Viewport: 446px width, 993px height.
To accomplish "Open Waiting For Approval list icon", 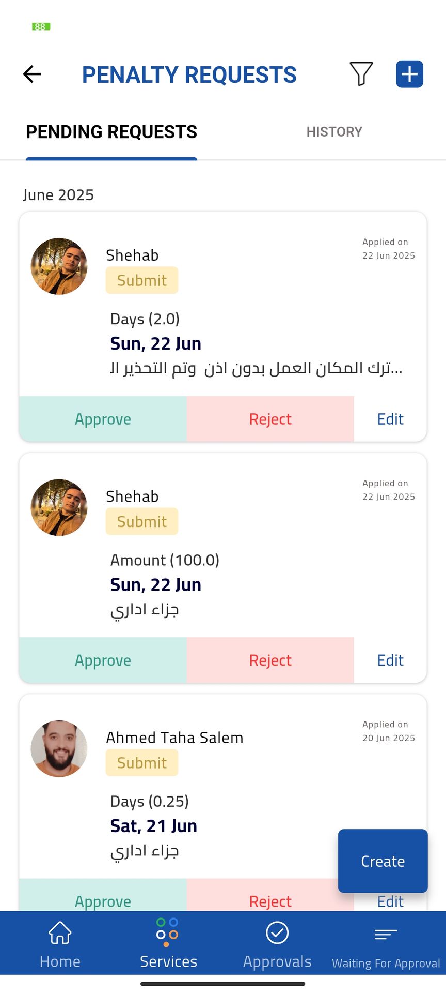I will point(386,944).
